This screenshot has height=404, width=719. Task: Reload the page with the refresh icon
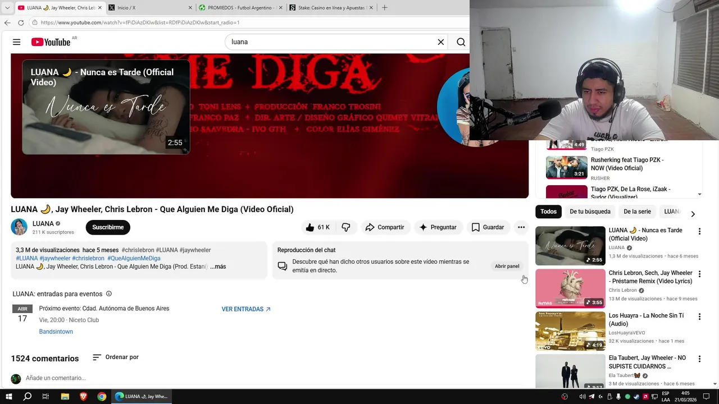(21, 22)
